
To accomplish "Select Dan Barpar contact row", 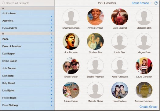I will [x=27, y=53].
